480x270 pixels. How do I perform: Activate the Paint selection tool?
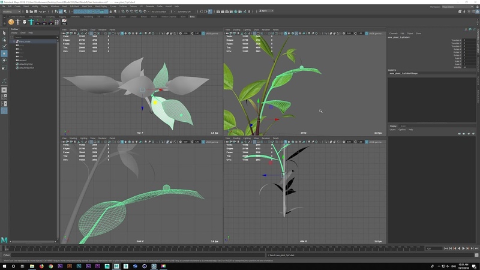coord(4,46)
